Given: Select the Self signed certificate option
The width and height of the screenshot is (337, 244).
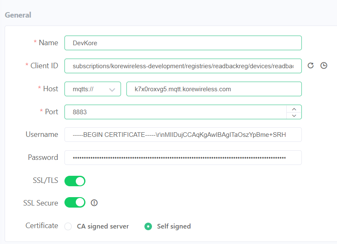Looking at the screenshot, I should 148,226.
